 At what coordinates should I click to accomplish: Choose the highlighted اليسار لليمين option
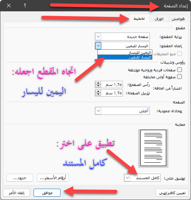point(125,57)
